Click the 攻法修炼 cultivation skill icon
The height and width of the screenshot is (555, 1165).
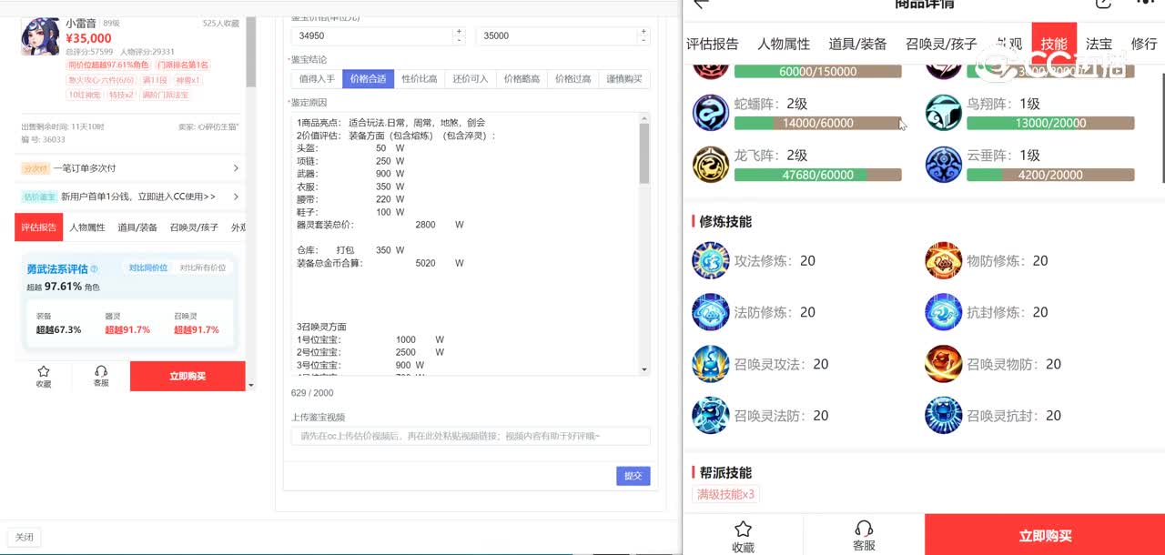click(x=711, y=261)
